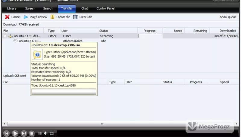Open the player playlist icon
Viewport: 241px width, 137px height.
click(x=40, y=133)
